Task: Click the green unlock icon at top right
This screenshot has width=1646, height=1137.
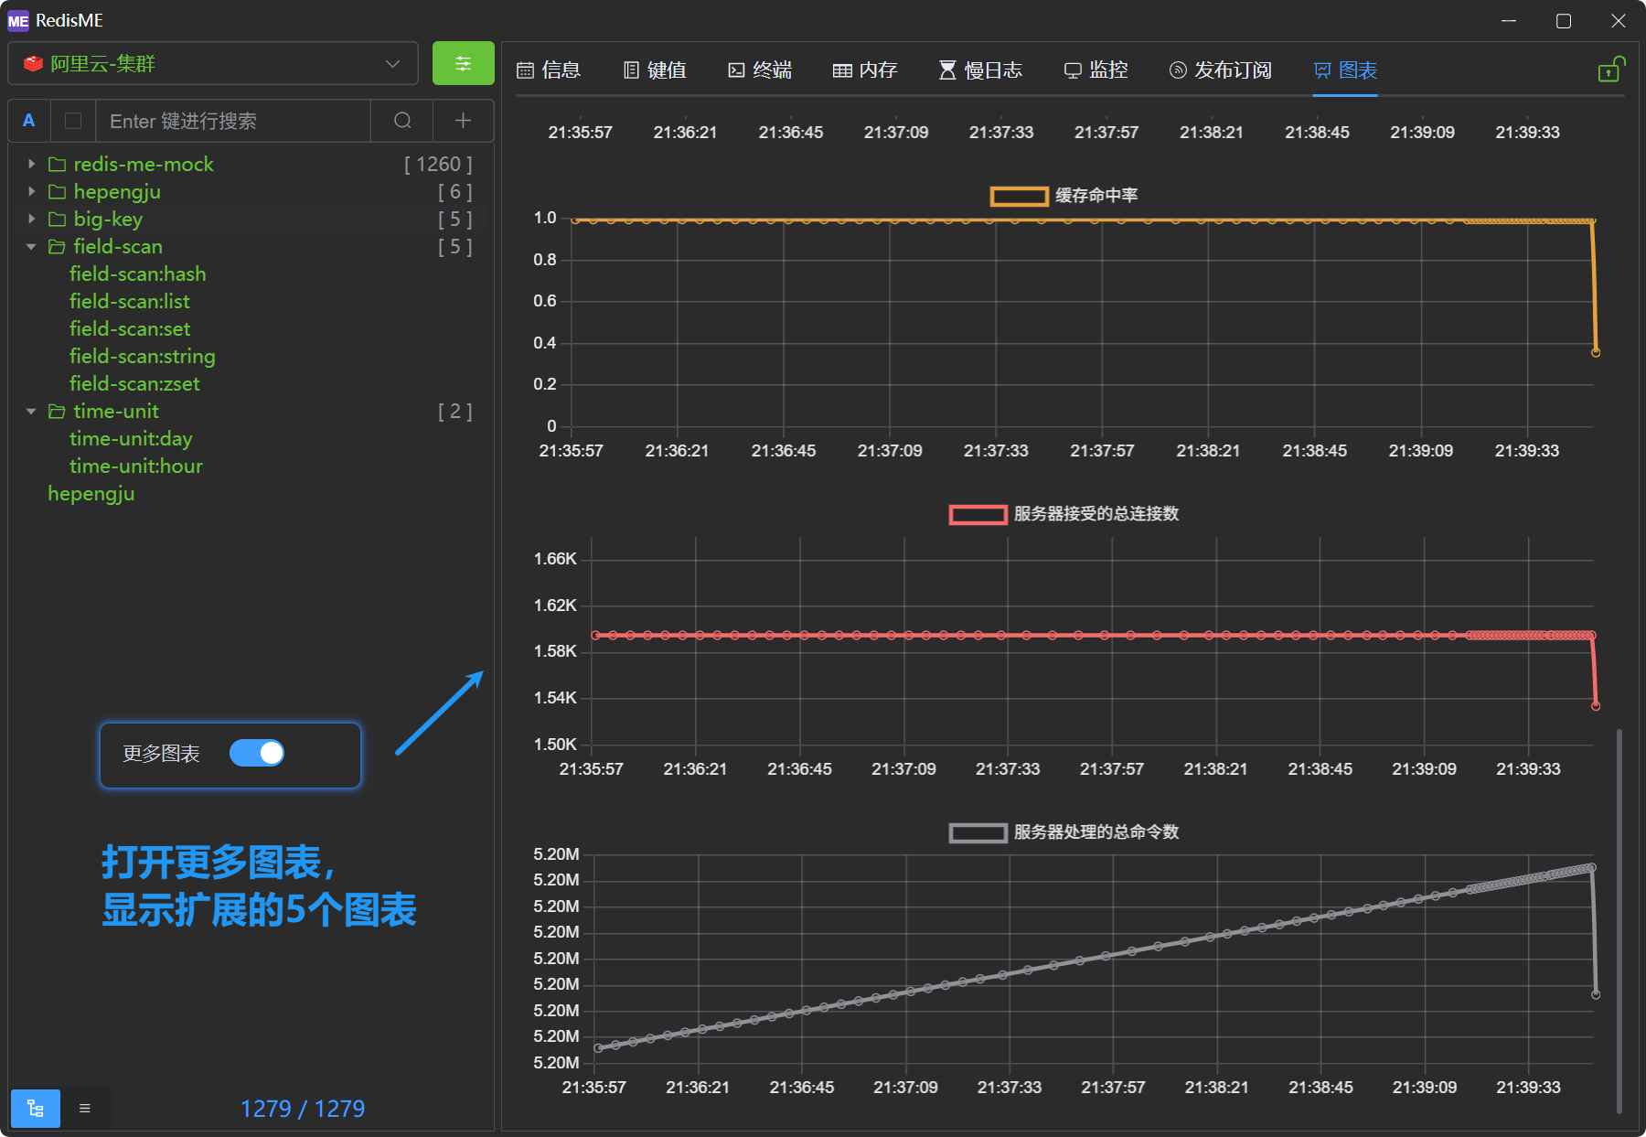Action: [x=1609, y=70]
